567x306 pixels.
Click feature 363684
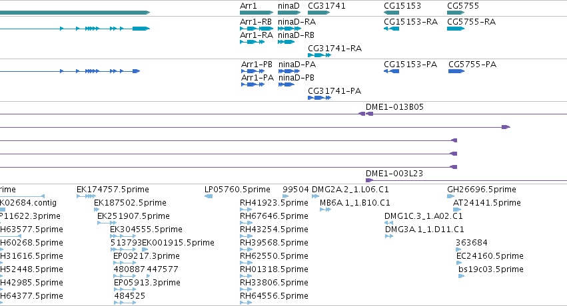click(x=472, y=243)
